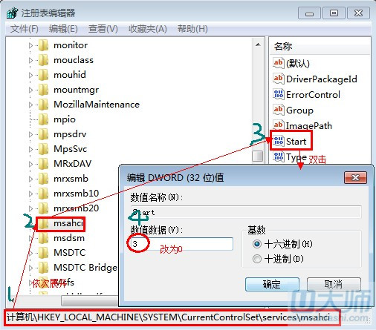Open the 收藏夹(A) favorites menu
376x330 pixels.
pos(148,29)
